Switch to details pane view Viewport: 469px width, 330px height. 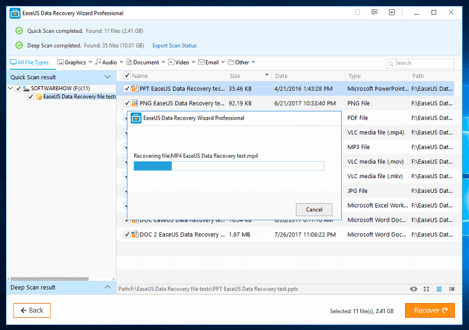[451, 289]
